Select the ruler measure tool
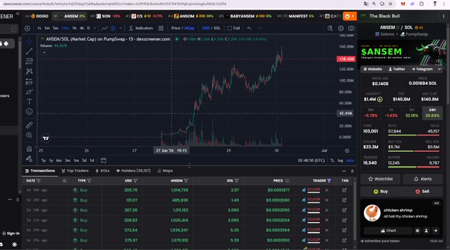The height and width of the screenshot is (250, 450). pos(29,125)
